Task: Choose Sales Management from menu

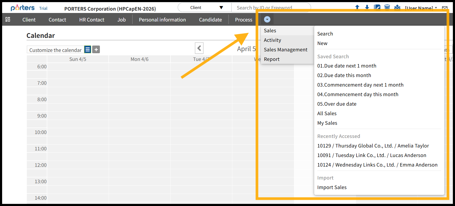Action: point(286,50)
